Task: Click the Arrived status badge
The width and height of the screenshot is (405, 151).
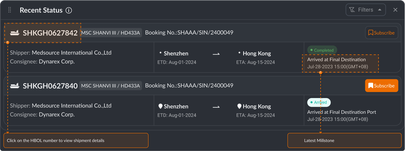Action: click(x=319, y=102)
